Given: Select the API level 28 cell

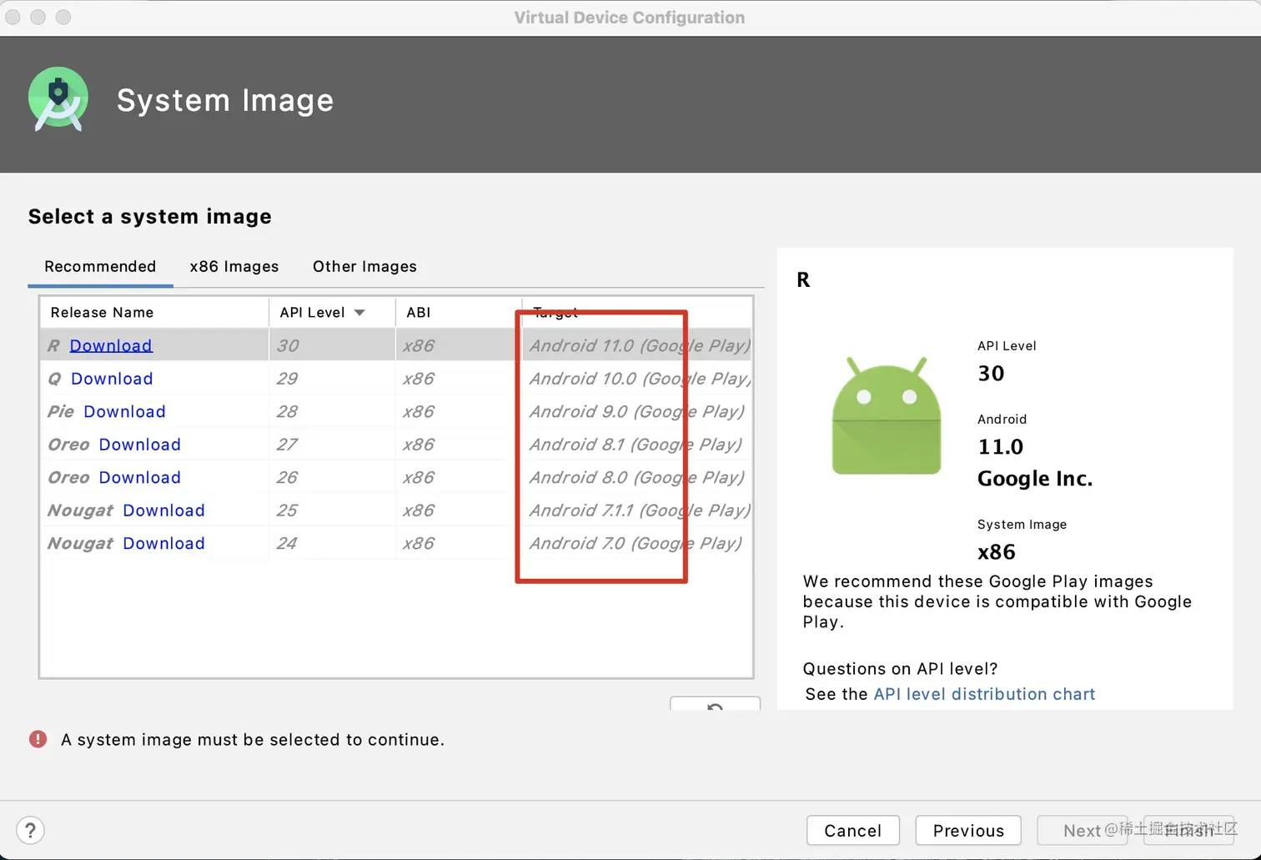Looking at the screenshot, I should pyautogui.click(x=332, y=411).
